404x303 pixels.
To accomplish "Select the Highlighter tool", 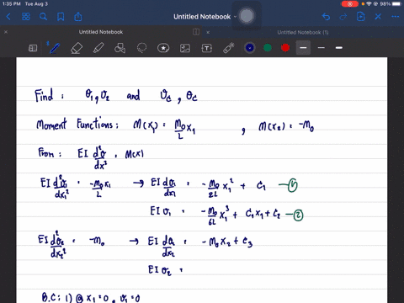I will 98,48.
